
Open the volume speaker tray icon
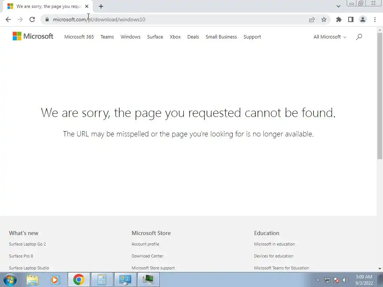point(345,280)
